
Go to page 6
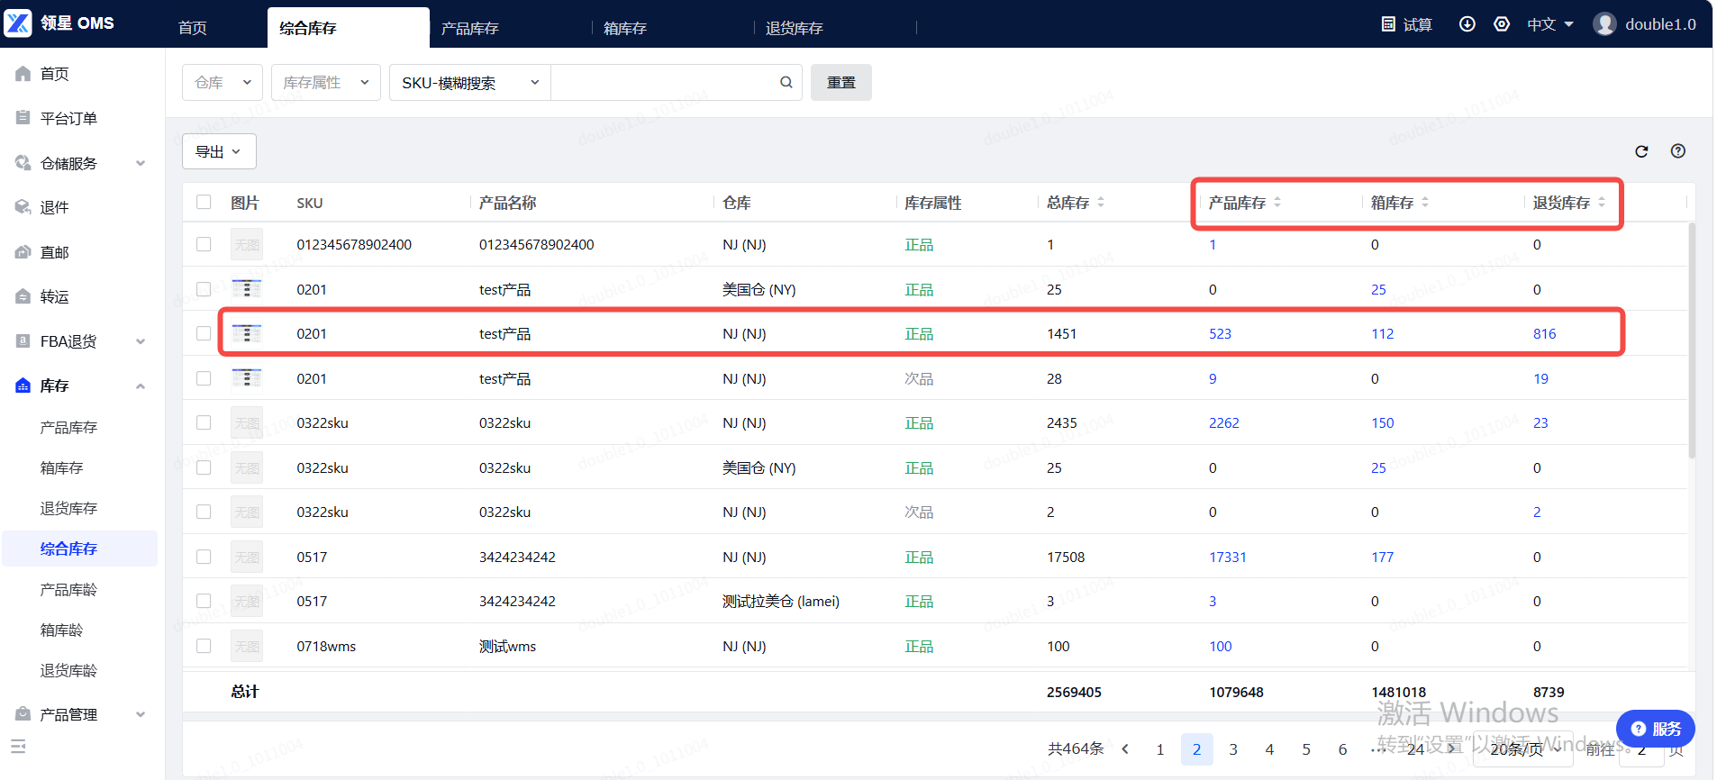[1342, 748]
